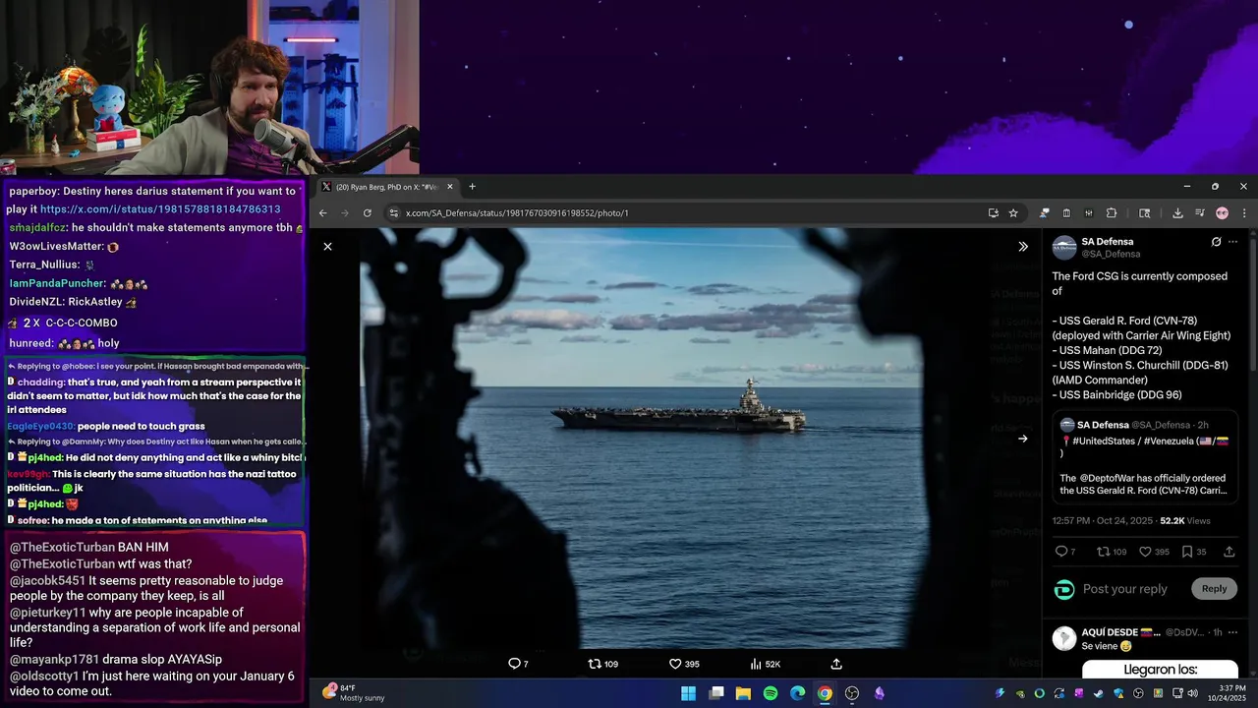This screenshot has width=1258, height=708.
Task: Reload the page
Action: click(368, 212)
